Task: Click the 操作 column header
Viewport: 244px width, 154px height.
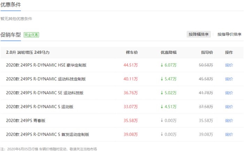Action: point(229,52)
